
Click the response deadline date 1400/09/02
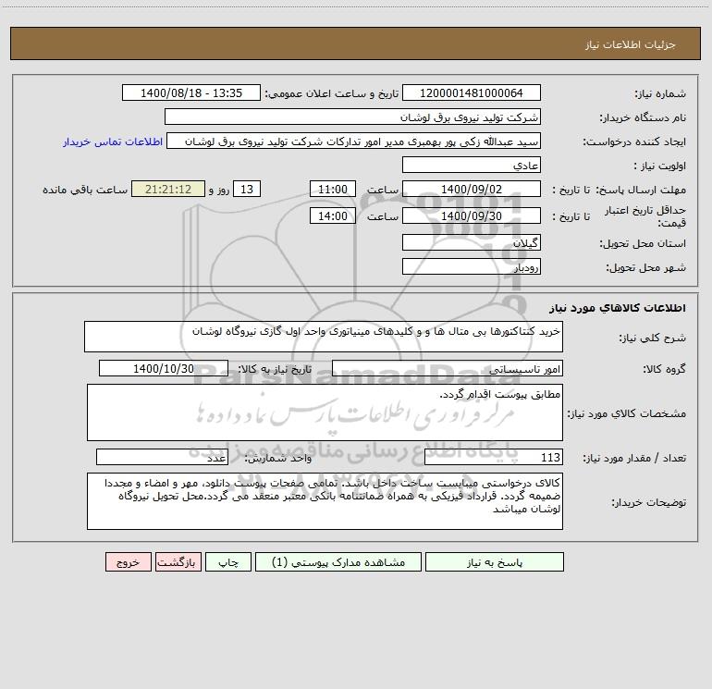[472, 189]
